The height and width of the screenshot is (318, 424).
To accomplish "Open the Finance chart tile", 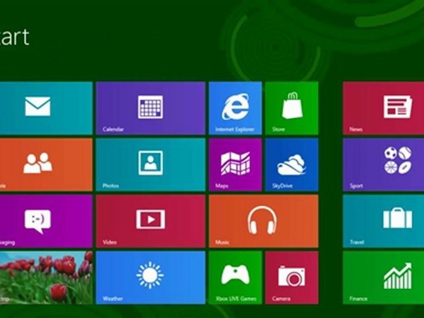I will [x=383, y=278].
